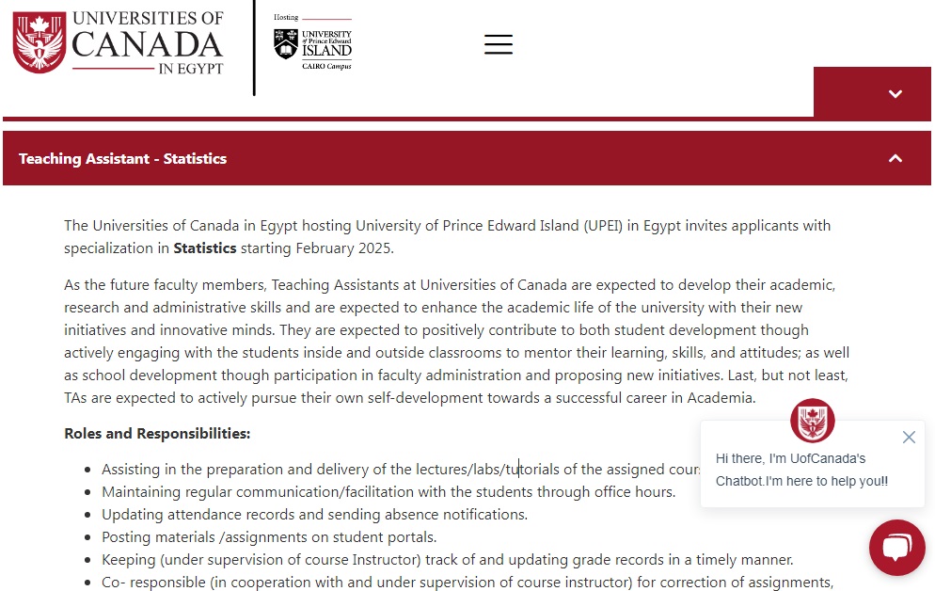Click the chatbot avatar crest
This screenshot has width=935, height=591.
[x=812, y=421]
